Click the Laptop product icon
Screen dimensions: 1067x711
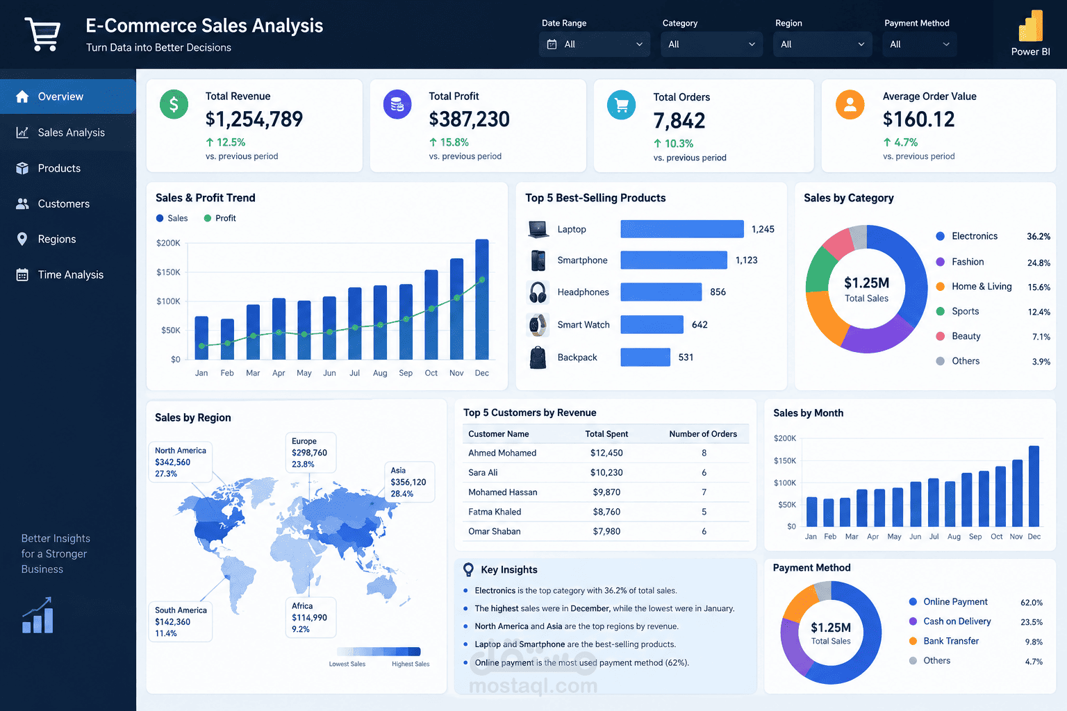[538, 228]
